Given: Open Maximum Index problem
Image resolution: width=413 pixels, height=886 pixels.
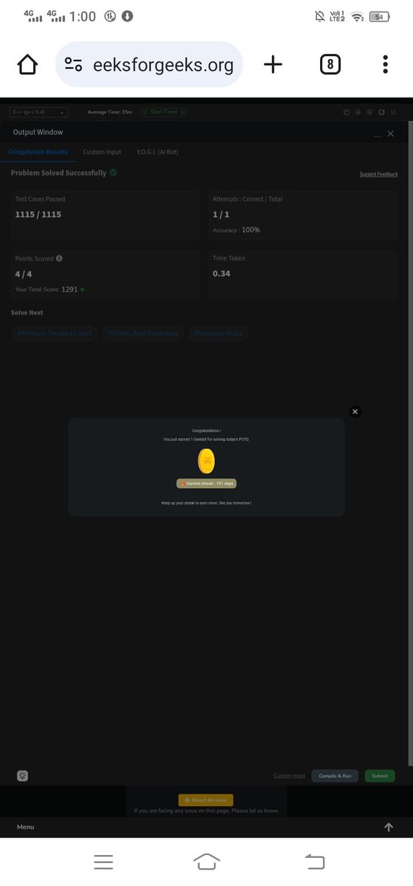Looking at the screenshot, I should [218, 334].
